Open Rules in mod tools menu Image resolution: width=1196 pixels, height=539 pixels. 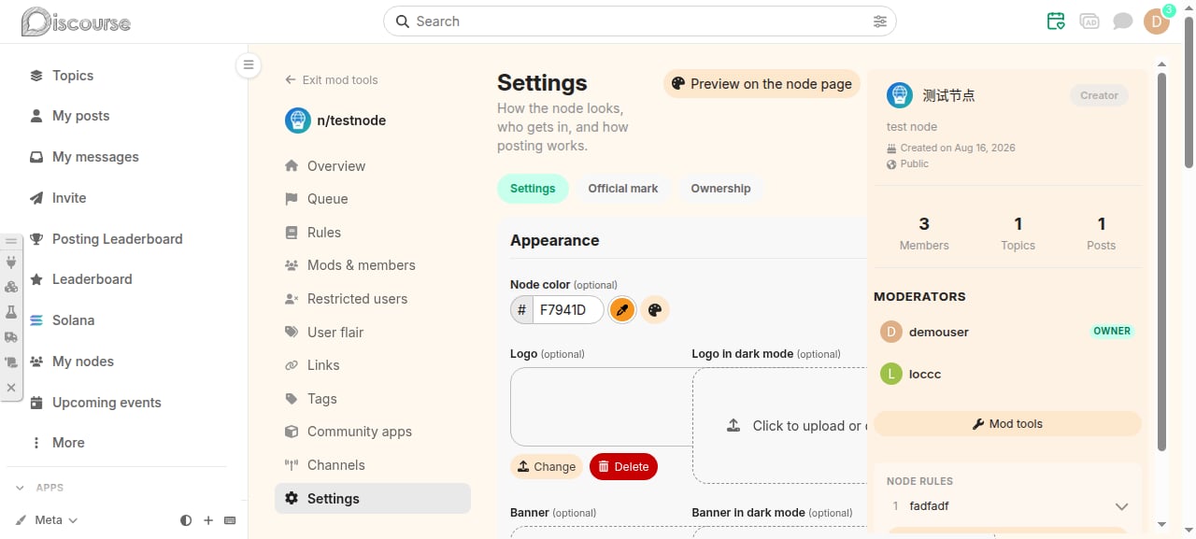[x=373, y=233]
